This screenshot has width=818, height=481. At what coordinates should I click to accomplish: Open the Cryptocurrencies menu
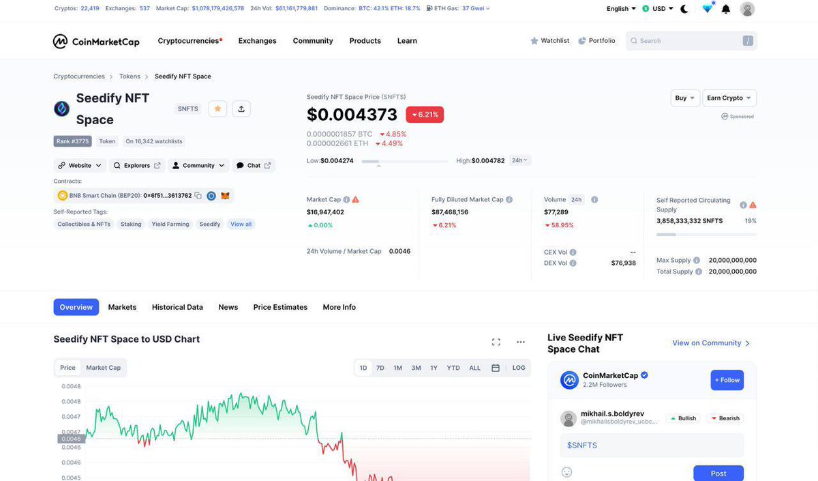pyautogui.click(x=190, y=41)
